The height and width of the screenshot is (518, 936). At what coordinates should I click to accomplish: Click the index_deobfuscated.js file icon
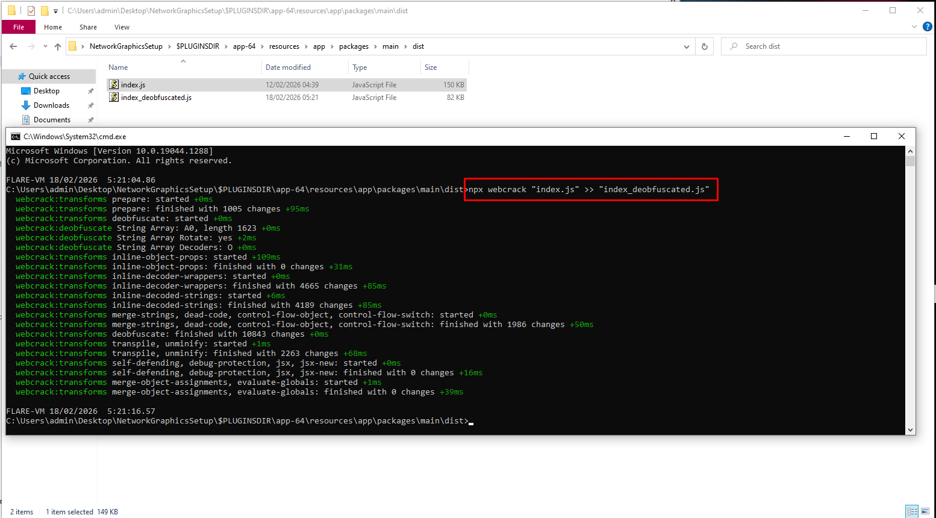click(x=114, y=98)
